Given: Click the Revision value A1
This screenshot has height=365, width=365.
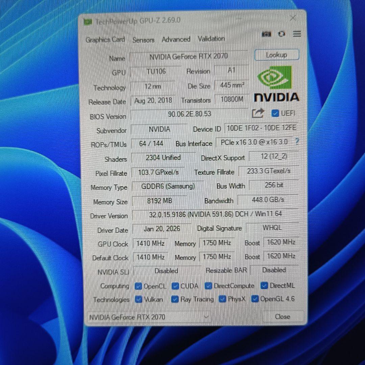Looking at the screenshot, I should 232,70.
